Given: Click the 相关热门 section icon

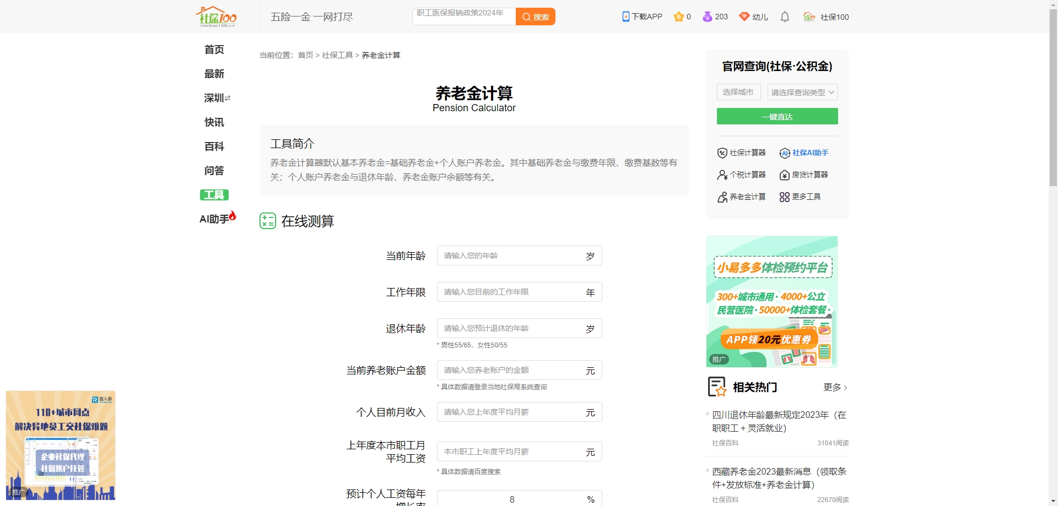Looking at the screenshot, I should coord(717,387).
